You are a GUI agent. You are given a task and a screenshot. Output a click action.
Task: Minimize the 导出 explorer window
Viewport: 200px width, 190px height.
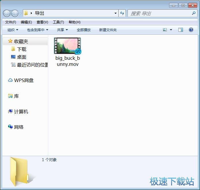[173, 5]
